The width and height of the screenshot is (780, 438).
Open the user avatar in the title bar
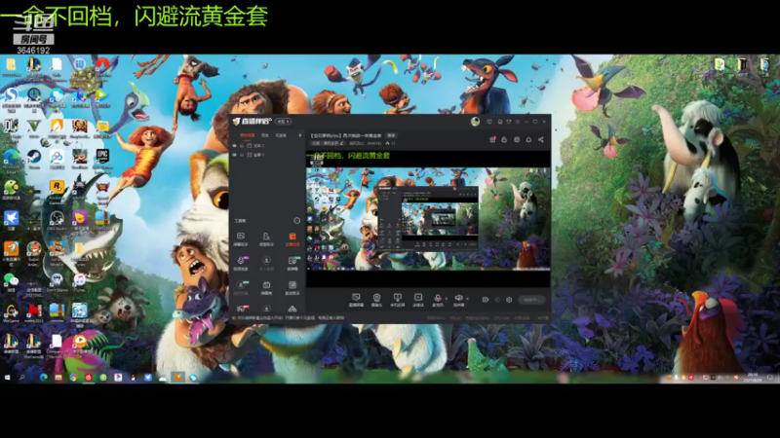click(475, 121)
